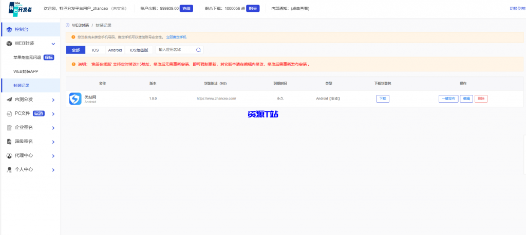Select the Android filter tab
Viewport: 526px width, 235px height.
[115, 50]
